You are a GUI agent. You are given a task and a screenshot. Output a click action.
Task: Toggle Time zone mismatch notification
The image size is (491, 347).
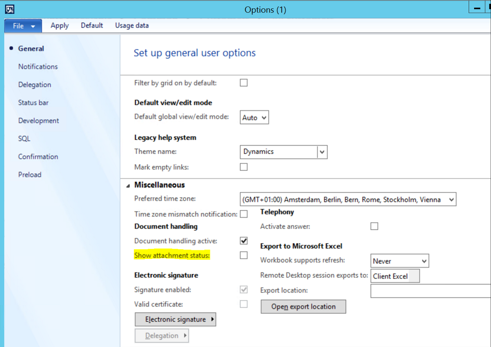(244, 214)
